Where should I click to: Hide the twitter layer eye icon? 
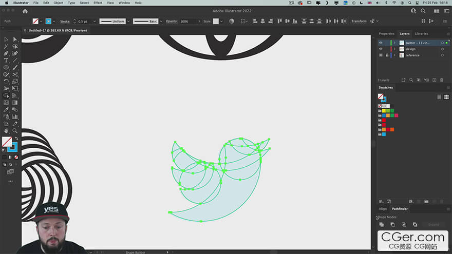pyautogui.click(x=381, y=43)
